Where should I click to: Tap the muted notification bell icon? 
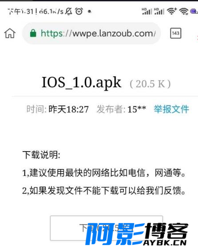coord(69,12)
